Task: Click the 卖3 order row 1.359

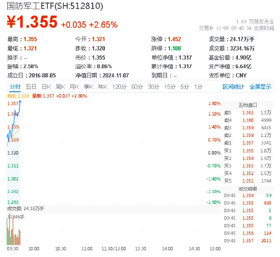Action: [x=248, y=128]
